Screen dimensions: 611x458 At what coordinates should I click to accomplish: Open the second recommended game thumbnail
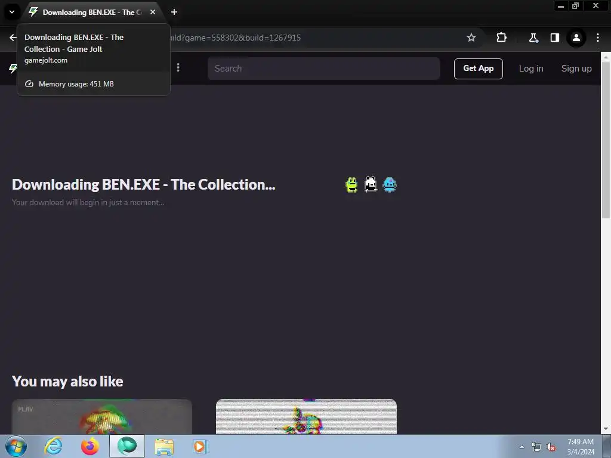(x=306, y=416)
